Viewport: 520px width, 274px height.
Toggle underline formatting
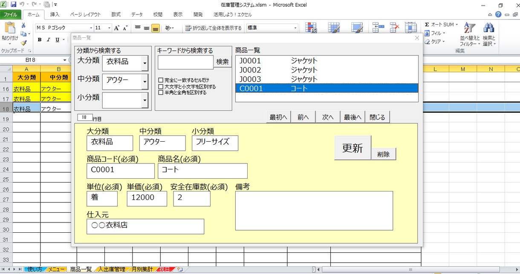click(x=57, y=40)
